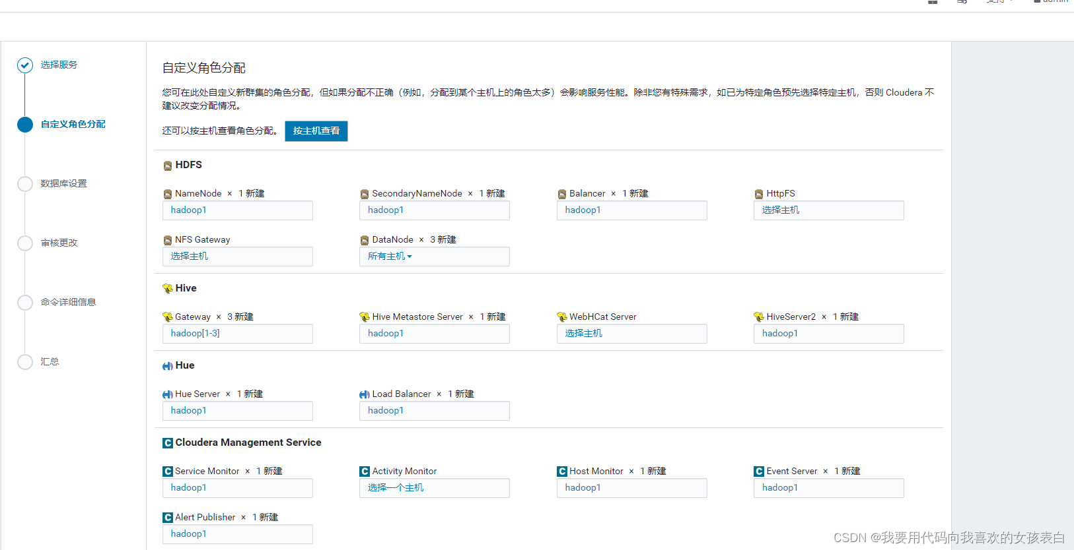Click the hadoop1 host field under Balancer
The height and width of the screenshot is (550, 1074).
tap(632, 210)
